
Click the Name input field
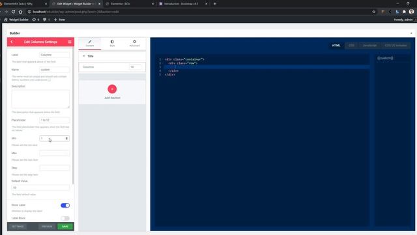(x=55, y=70)
